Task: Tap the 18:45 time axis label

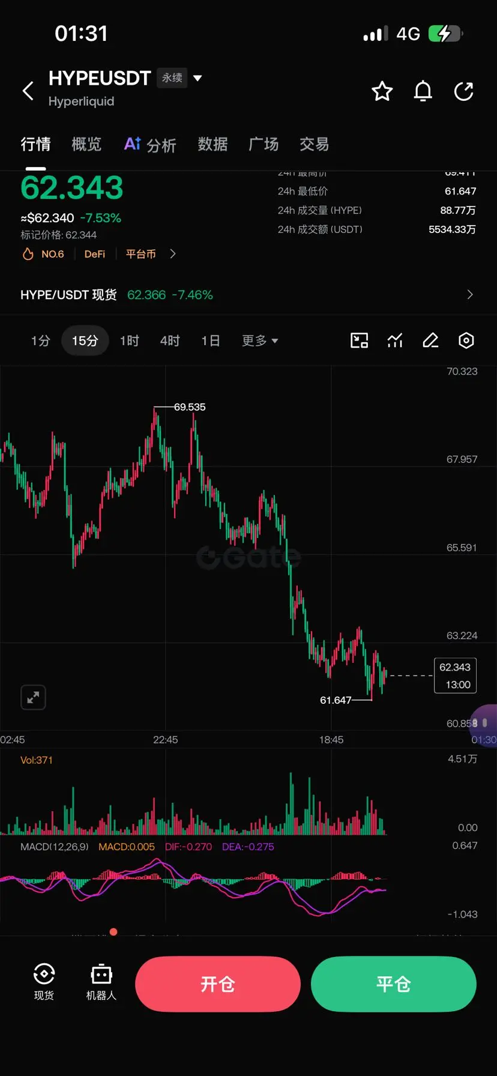Action: [331, 740]
